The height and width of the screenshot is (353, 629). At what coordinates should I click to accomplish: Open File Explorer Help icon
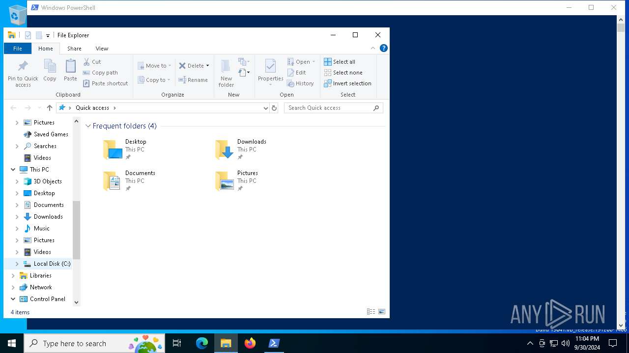[x=384, y=48]
